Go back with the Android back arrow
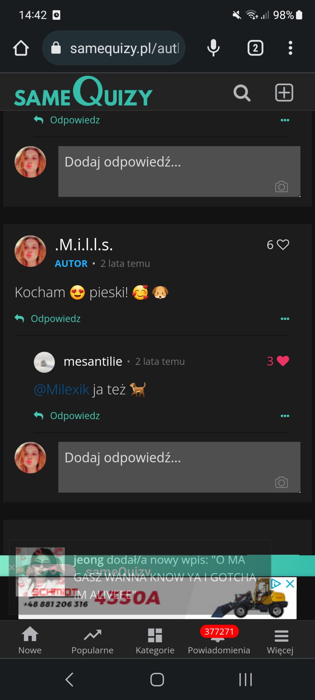 (70, 679)
